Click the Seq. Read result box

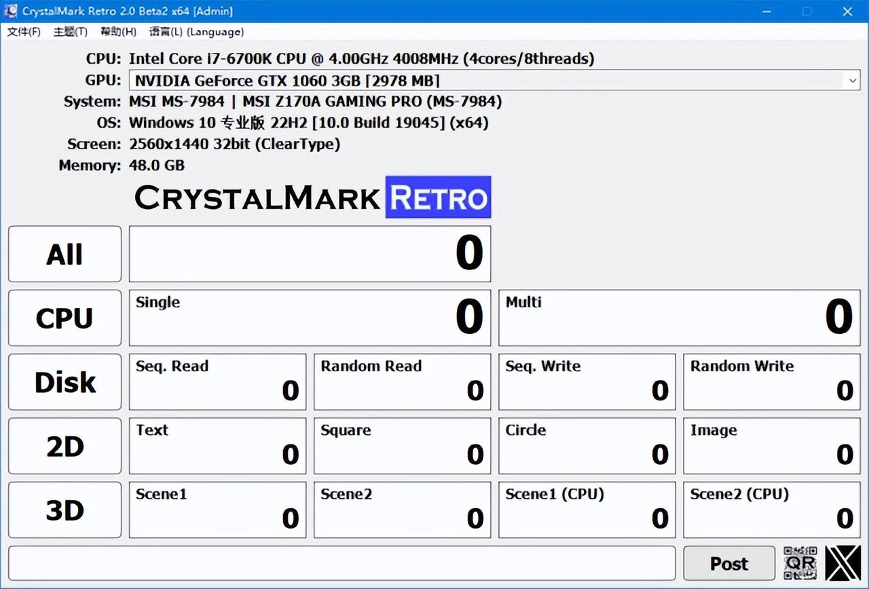click(217, 381)
